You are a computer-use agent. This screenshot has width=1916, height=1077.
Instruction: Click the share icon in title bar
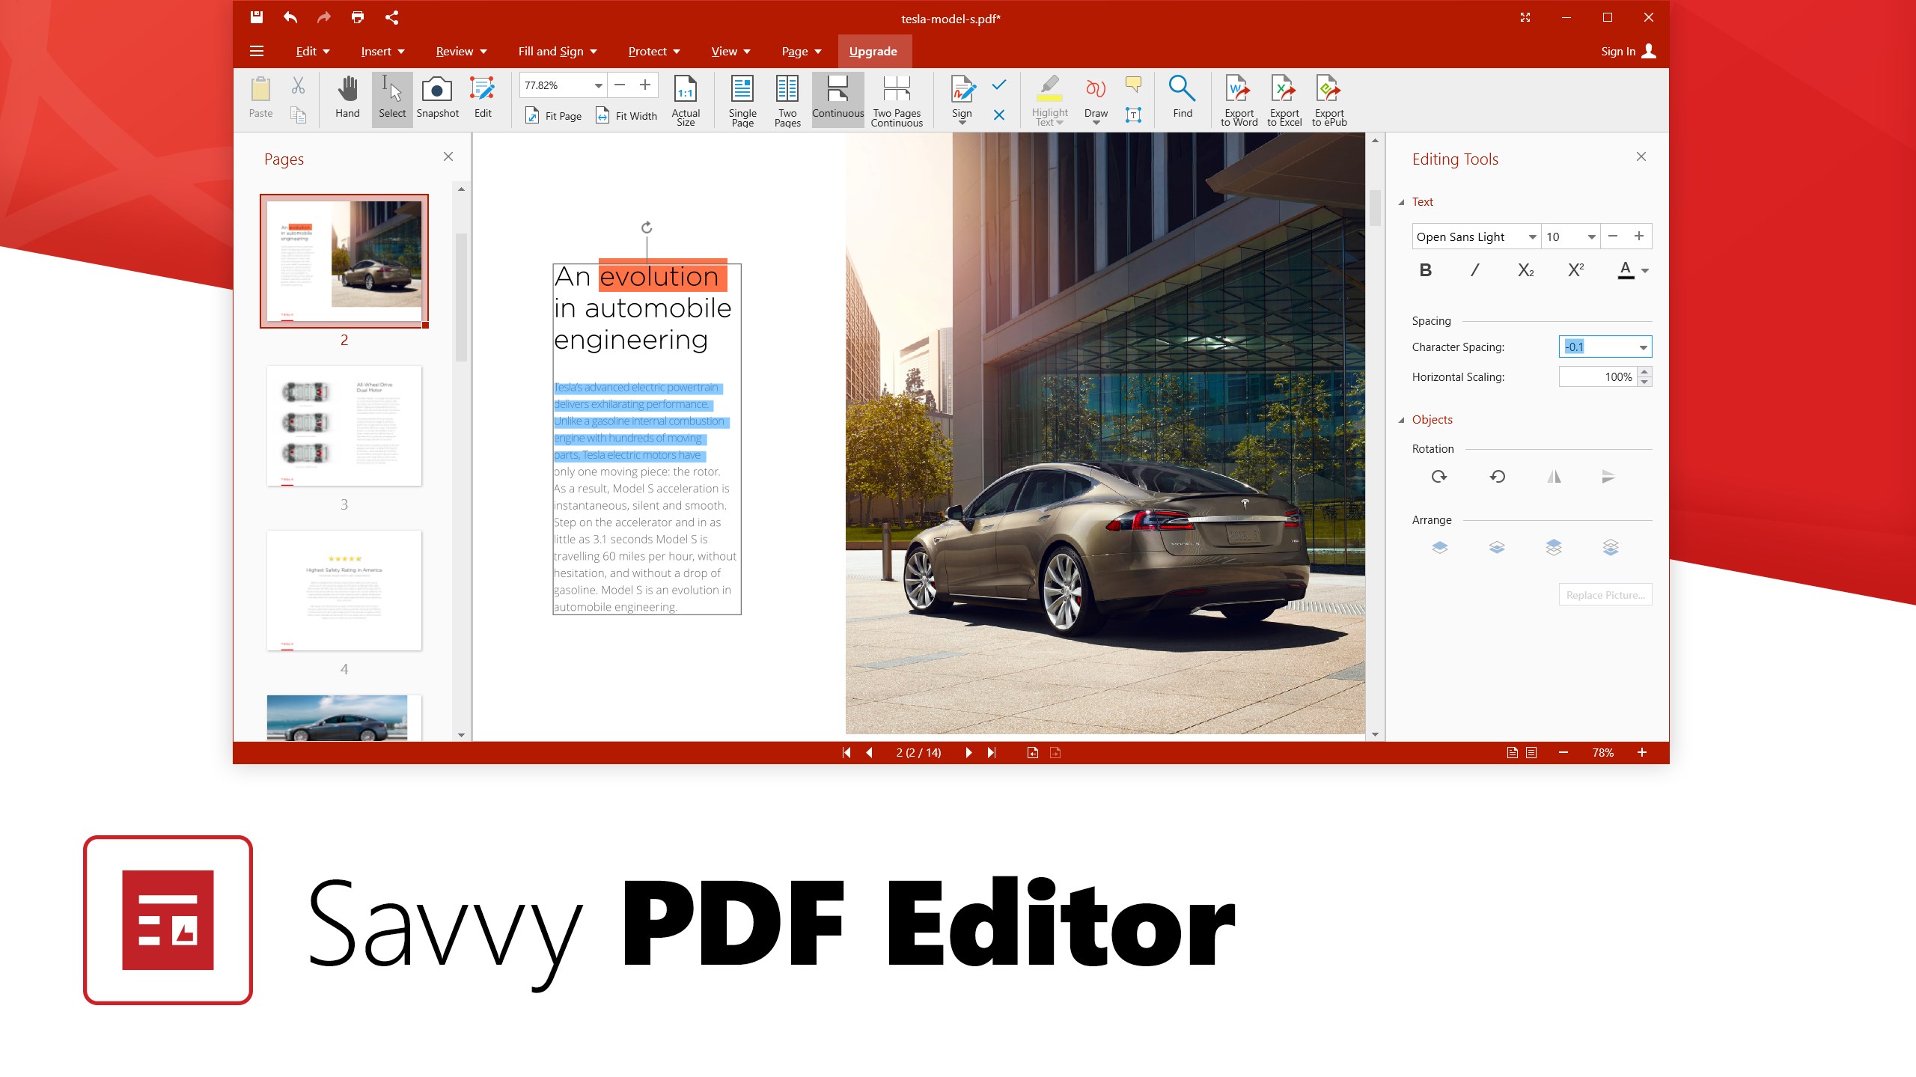click(391, 17)
